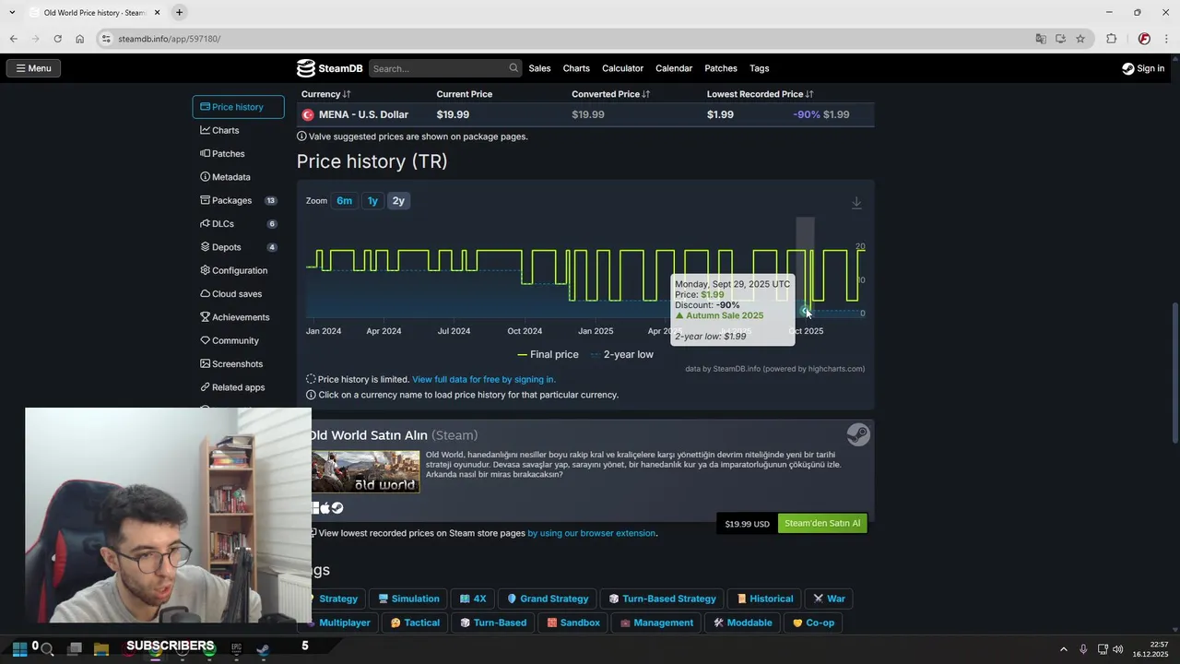Toggle the 2-year low legend series
The width and height of the screenshot is (1180, 664).
pos(622,354)
